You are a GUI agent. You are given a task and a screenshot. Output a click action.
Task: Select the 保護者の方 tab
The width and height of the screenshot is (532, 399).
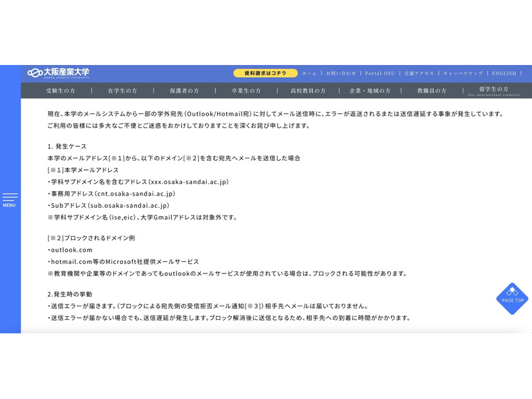click(x=184, y=90)
